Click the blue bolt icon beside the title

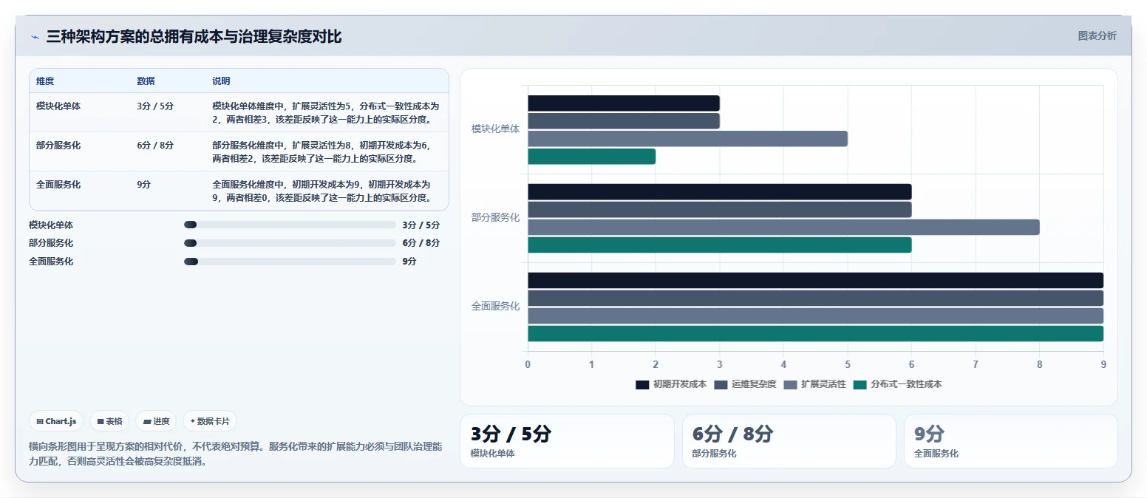tap(35, 37)
